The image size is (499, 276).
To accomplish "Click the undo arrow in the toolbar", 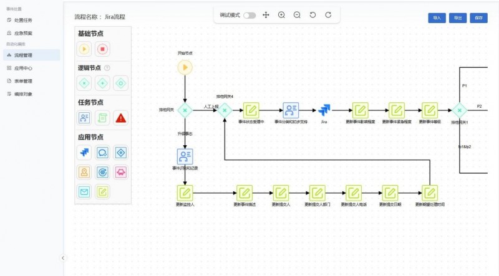I will click(x=312, y=15).
